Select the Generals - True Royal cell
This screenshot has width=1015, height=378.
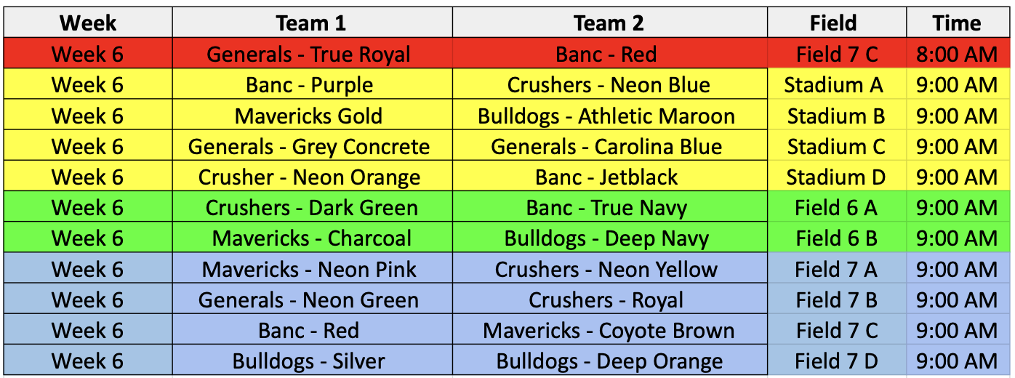(x=309, y=55)
